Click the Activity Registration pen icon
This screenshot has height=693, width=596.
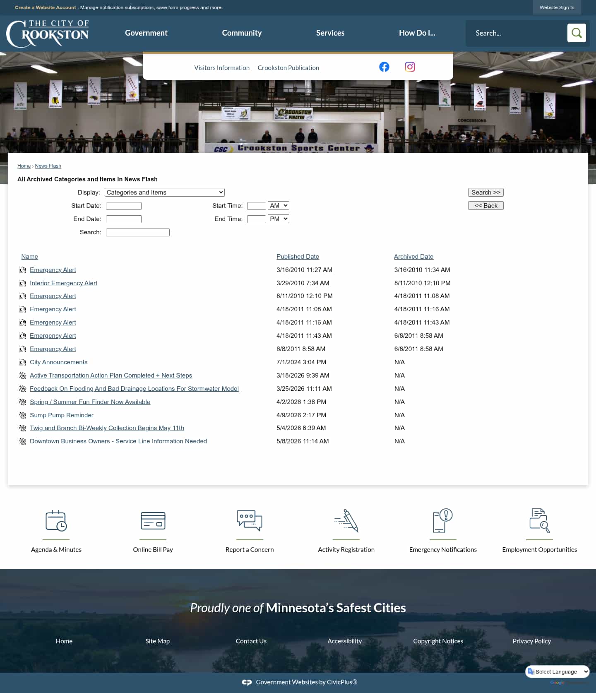(x=346, y=521)
